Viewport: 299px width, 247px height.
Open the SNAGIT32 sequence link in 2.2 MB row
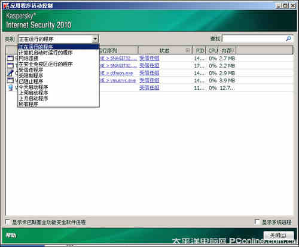click(118, 66)
